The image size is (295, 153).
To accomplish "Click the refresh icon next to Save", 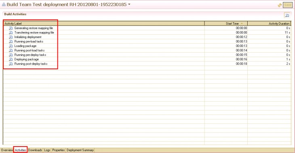I will click(x=280, y=5).
